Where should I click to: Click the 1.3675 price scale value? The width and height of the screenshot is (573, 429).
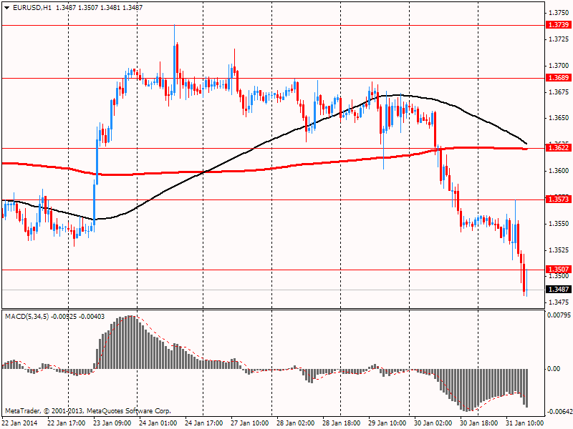[559, 92]
